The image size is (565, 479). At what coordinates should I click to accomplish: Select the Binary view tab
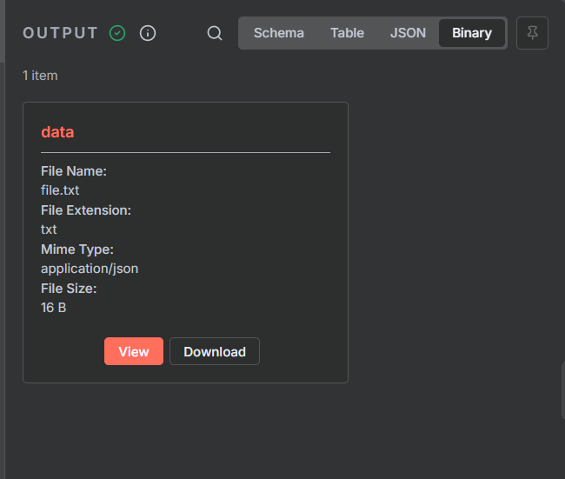pos(472,33)
